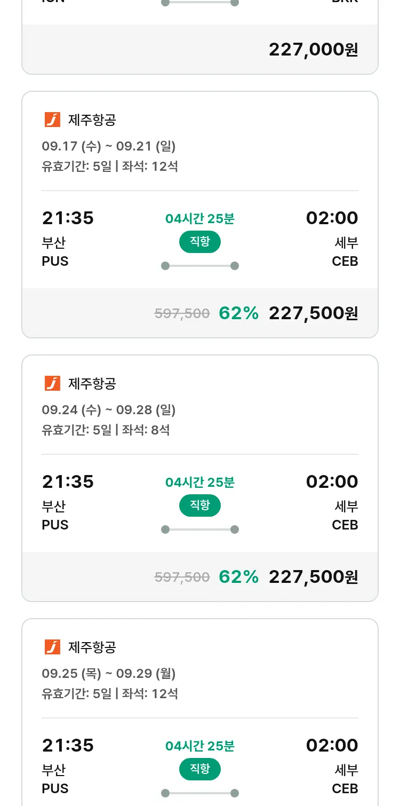Screen dimensions: 400x806
Task: Click the route line in the 09.24 card
Action: (199, 530)
